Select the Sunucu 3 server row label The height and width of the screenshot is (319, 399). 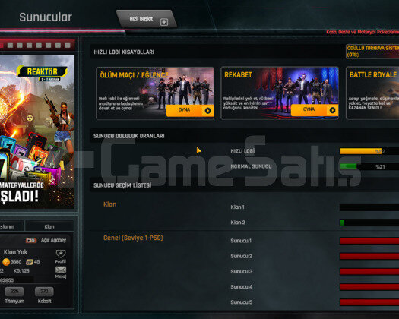(241, 271)
